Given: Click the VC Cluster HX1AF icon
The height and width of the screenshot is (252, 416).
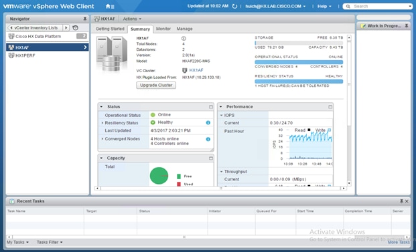Looking at the screenshot, I should (185, 70).
